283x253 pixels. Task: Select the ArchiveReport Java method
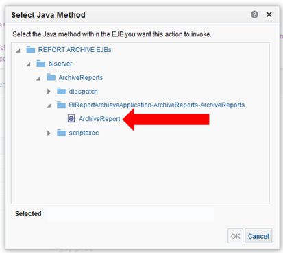click(x=99, y=119)
